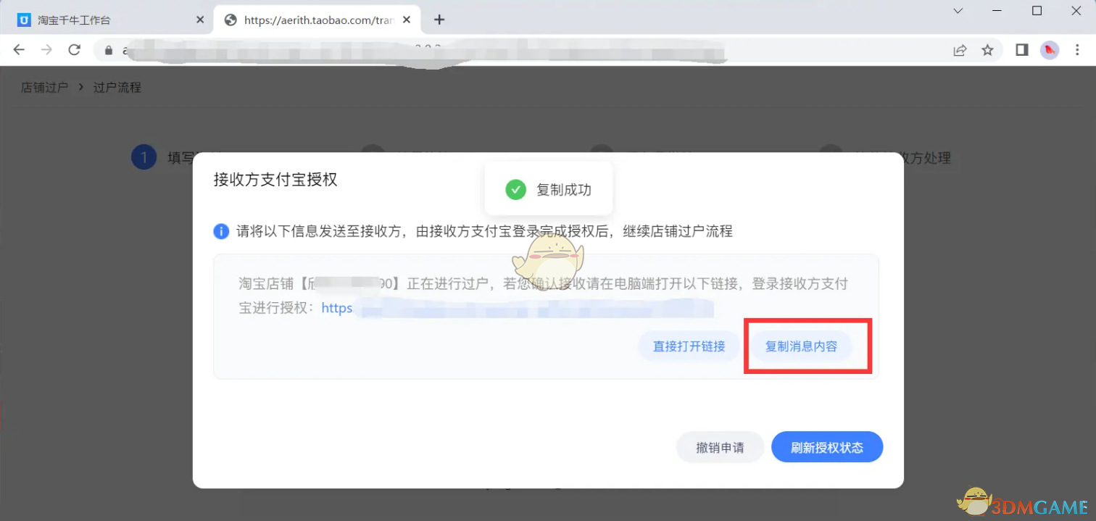Open the browser side panel

click(x=1022, y=50)
